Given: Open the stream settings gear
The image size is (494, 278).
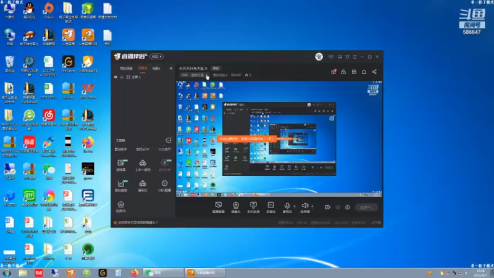Looking at the screenshot, I should (x=348, y=207).
